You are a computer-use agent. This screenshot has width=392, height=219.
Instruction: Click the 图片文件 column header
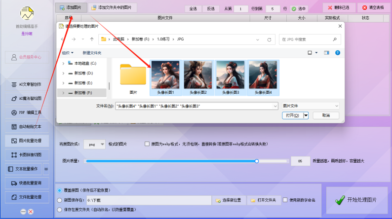(x=165, y=18)
